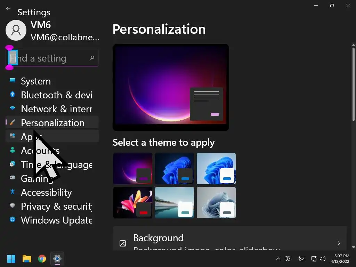Screen dimensions: 356x267
Task: Click the Settings gear taskbar icon
Action: pyautogui.click(x=57, y=259)
